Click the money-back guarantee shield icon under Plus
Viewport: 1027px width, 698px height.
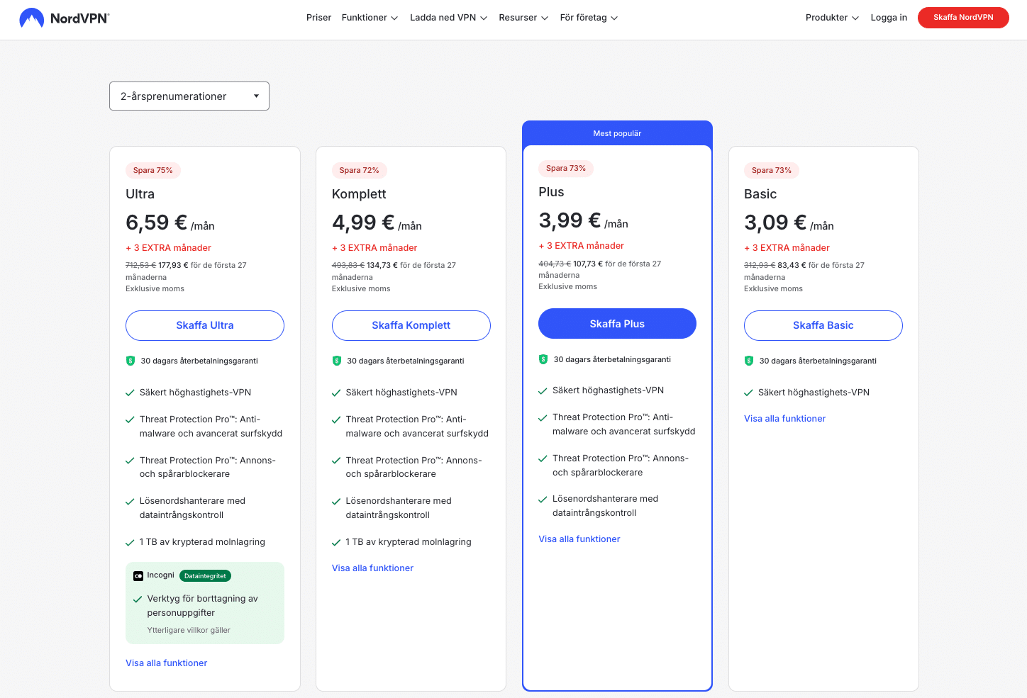pyautogui.click(x=543, y=359)
